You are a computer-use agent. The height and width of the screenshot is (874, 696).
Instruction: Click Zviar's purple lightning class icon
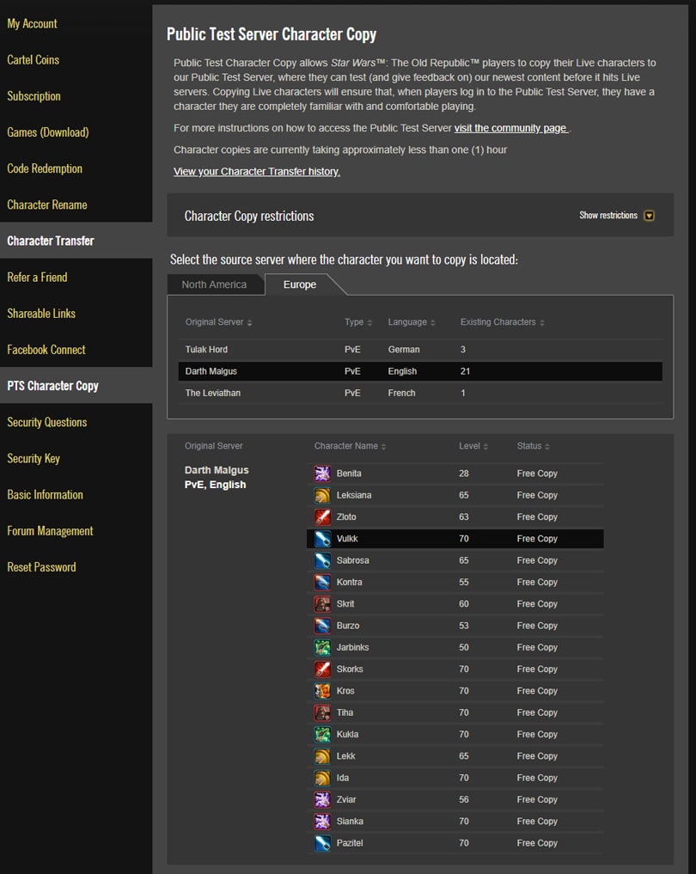pos(322,799)
